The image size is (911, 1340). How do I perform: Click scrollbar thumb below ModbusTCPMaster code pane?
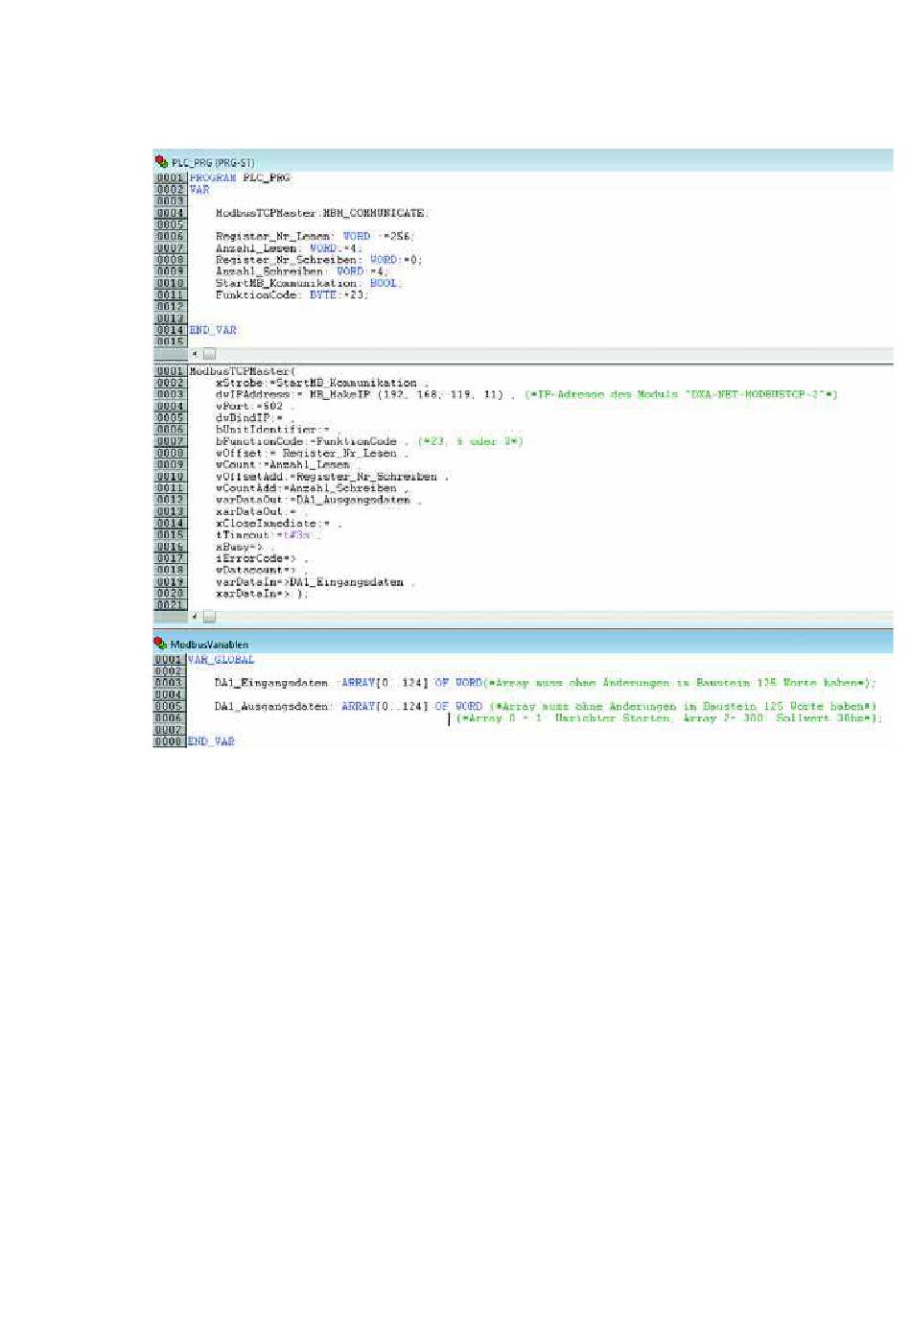pyautogui.click(x=209, y=617)
